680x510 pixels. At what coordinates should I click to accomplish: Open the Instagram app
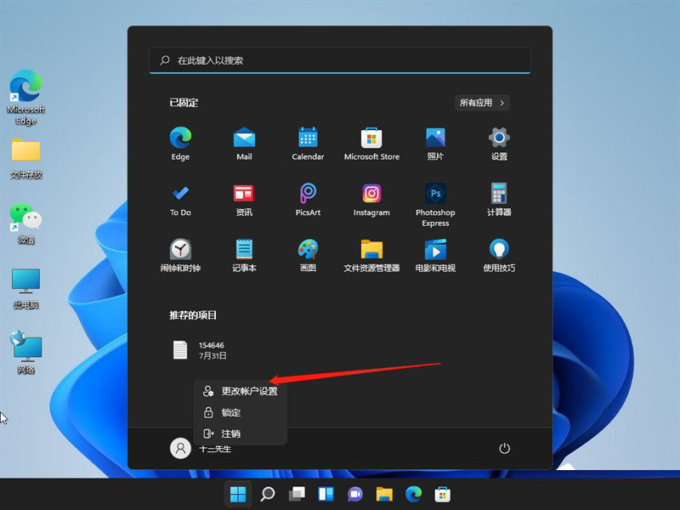[371, 198]
